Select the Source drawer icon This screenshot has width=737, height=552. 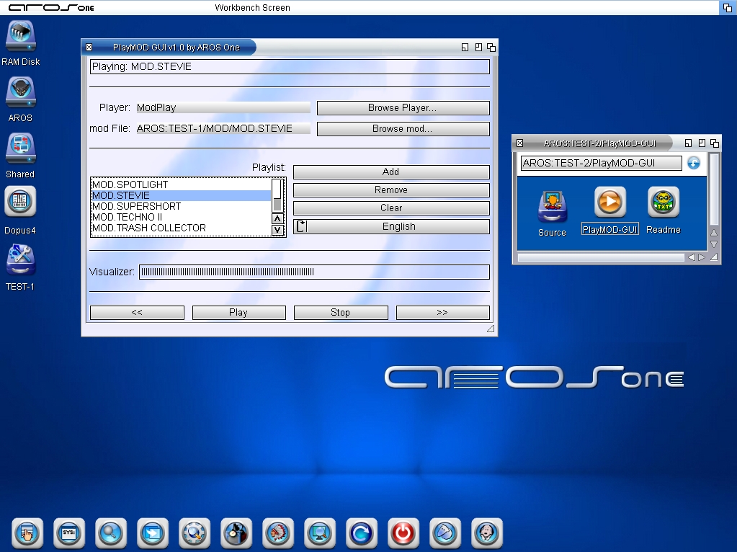point(553,206)
